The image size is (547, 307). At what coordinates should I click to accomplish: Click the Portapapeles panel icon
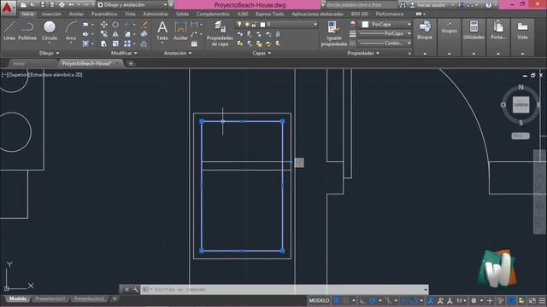point(498,30)
